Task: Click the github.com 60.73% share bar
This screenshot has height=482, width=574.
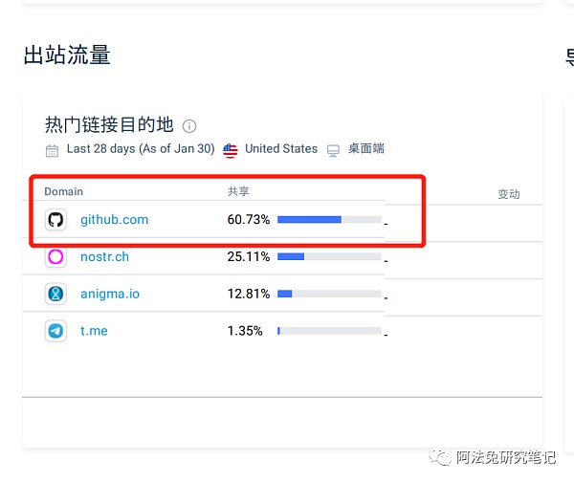Action: pos(328,220)
